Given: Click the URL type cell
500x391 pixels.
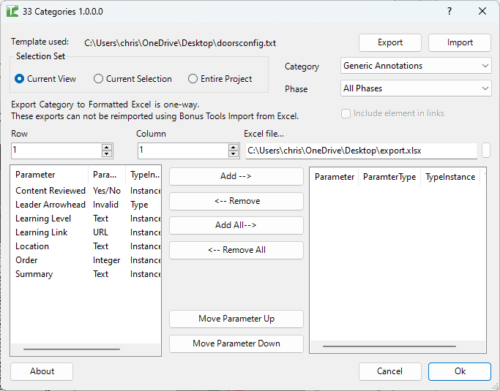Looking at the screenshot, I should [100, 232].
